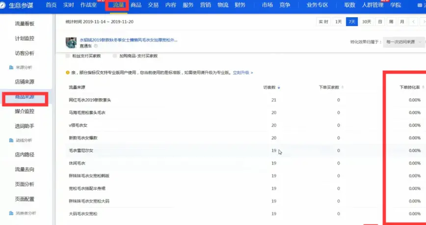Click the 流量来源 column header
The width and height of the screenshot is (426, 225).
pos(77,87)
